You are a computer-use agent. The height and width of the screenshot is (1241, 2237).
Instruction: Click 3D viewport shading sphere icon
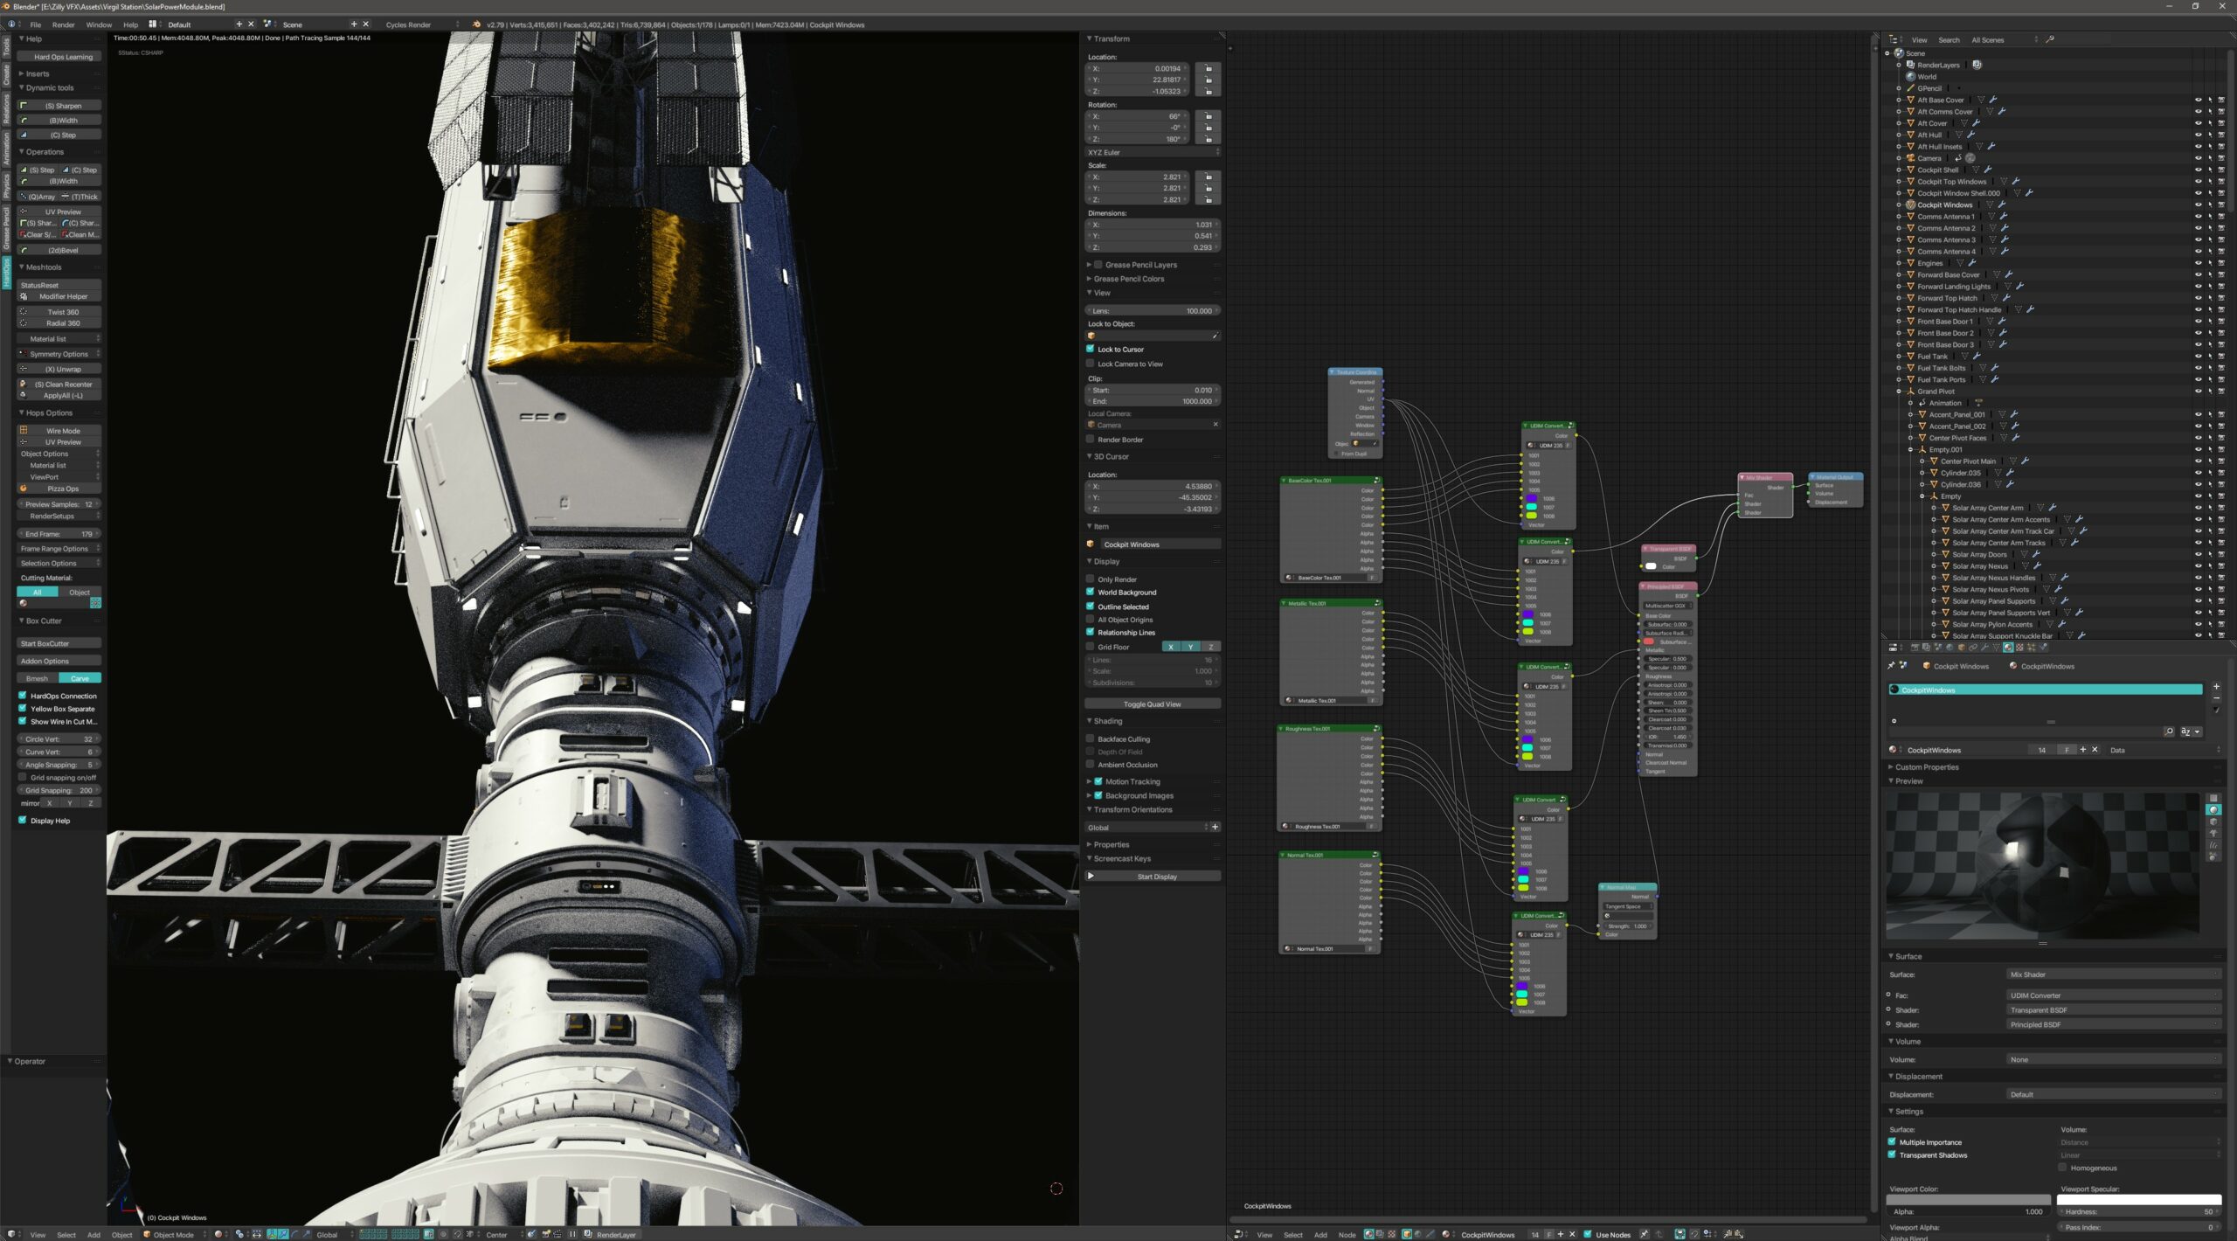pyautogui.click(x=218, y=1235)
